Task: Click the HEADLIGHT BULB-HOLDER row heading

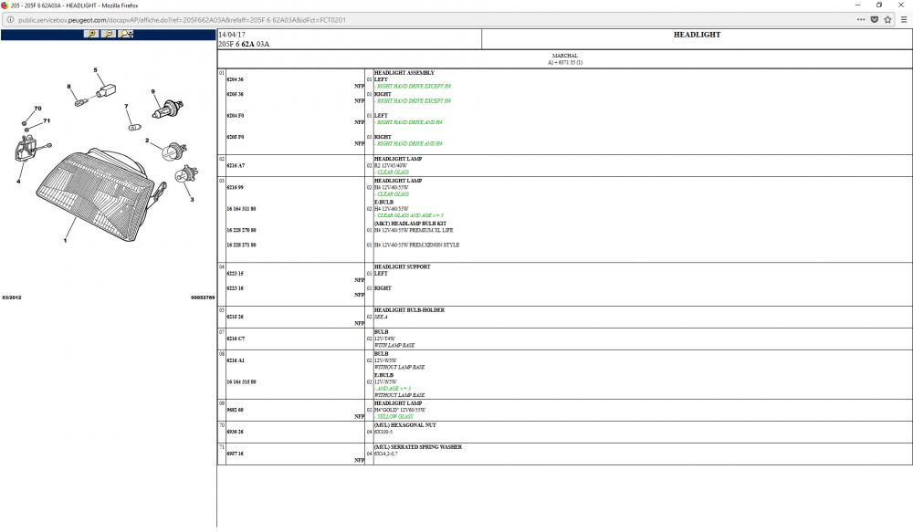Action: [x=409, y=309]
